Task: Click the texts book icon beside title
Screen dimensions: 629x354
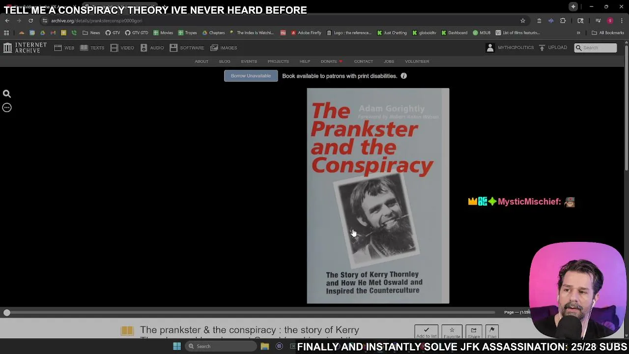Action: click(127, 331)
